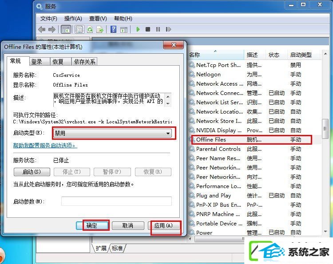Click in the 启动参数(M) input field
The image size is (333, 264).
(x=116, y=201)
